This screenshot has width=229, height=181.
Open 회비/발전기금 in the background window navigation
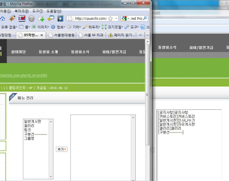click(x=201, y=47)
